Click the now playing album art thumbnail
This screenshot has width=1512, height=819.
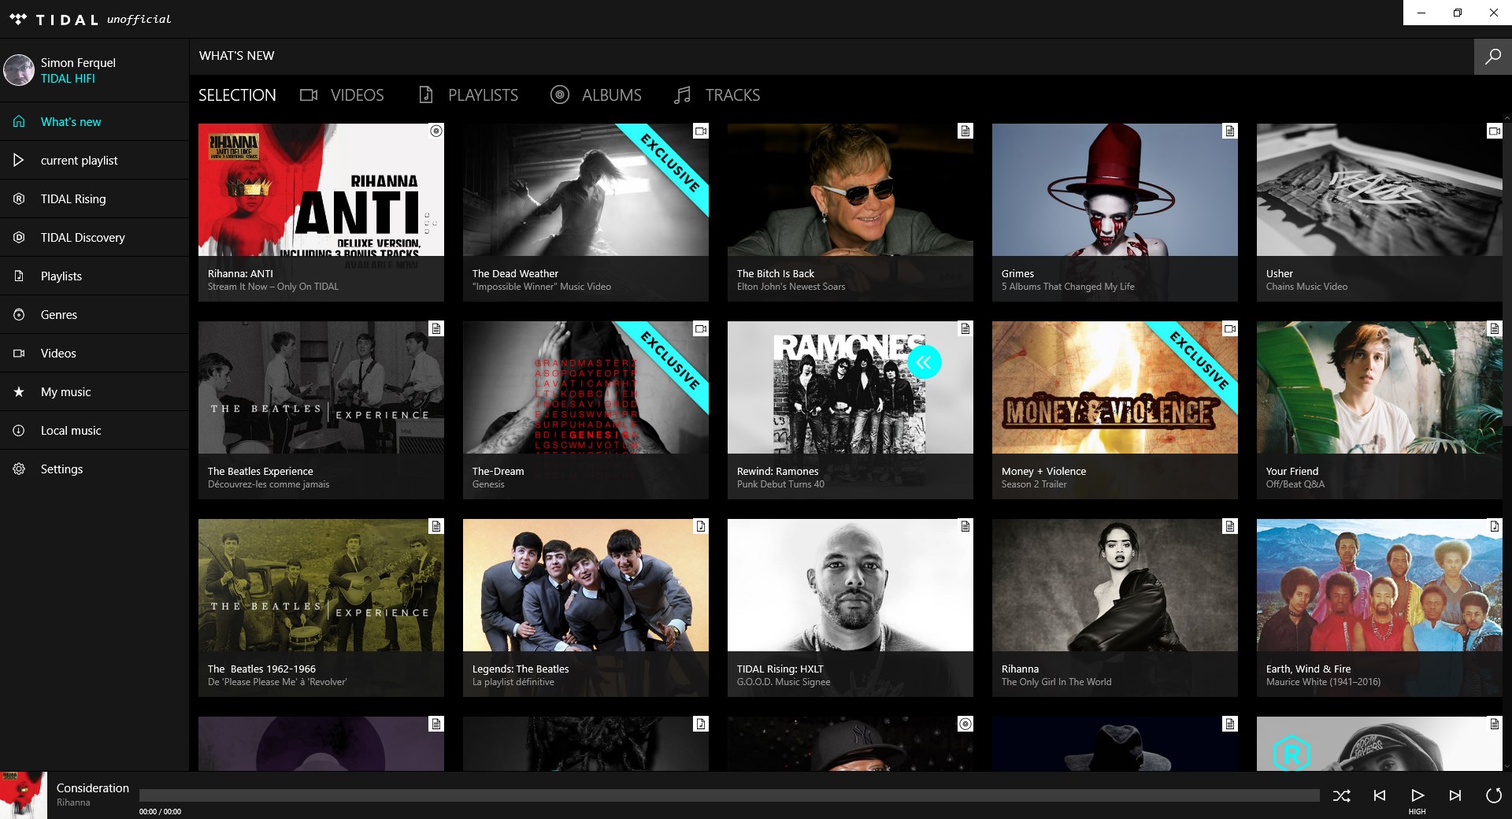point(24,795)
